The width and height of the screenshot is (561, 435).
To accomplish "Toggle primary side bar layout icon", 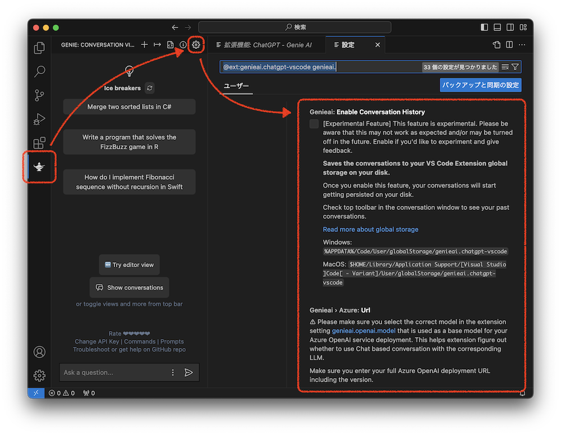I will (485, 27).
